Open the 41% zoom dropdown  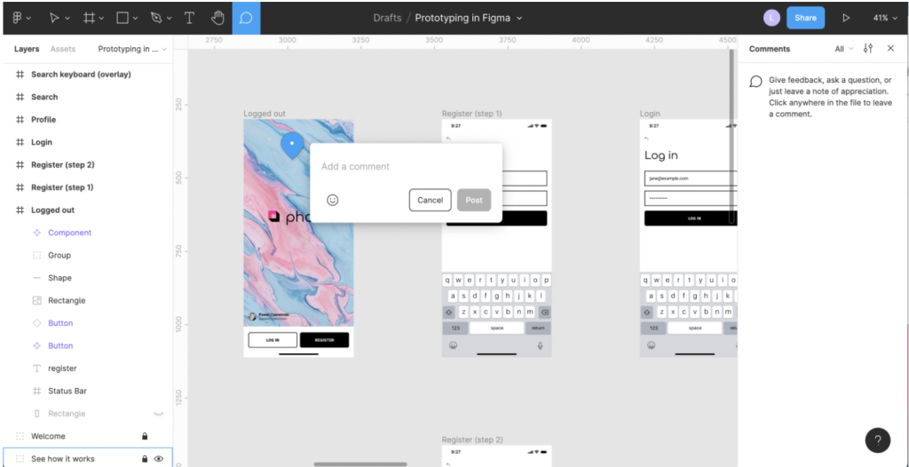coord(885,18)
